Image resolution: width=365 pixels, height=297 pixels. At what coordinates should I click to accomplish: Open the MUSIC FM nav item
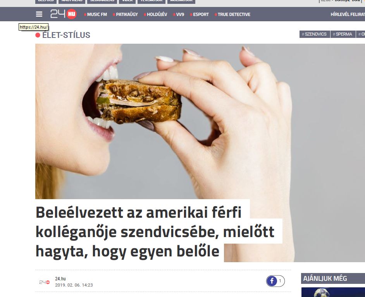coord(95,14)
